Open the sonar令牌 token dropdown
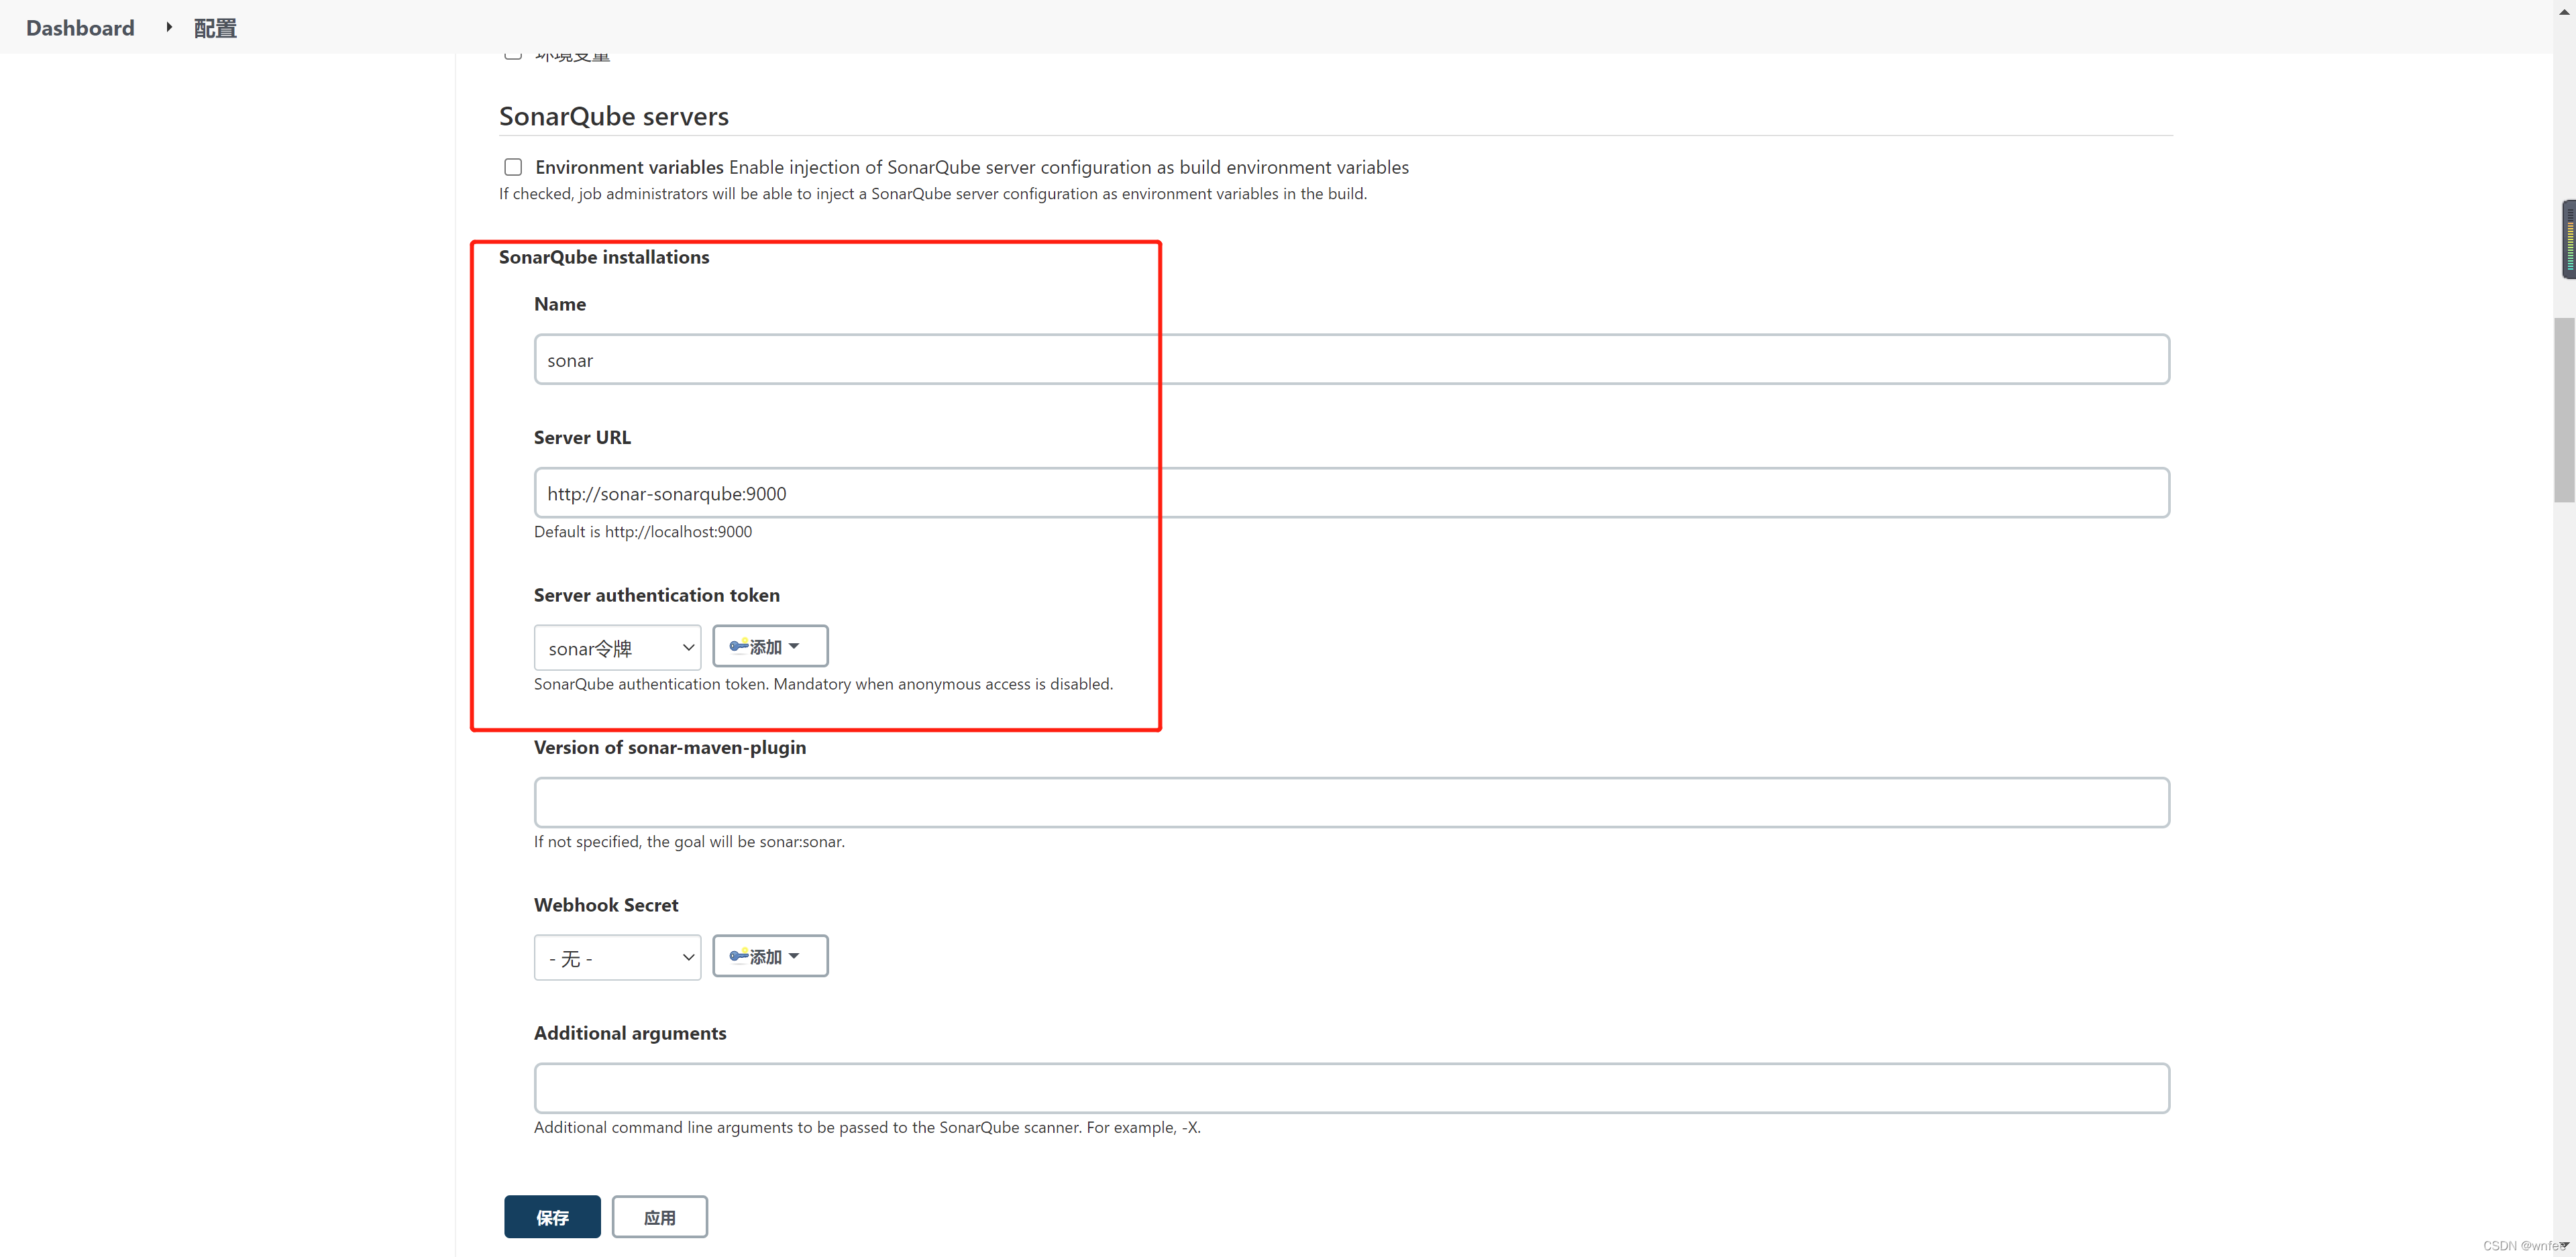The height and width of the screenshot is (1257, 2576). [x=617, y=648]
